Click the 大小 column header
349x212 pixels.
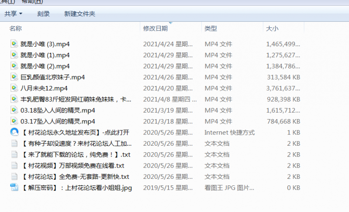272,28
